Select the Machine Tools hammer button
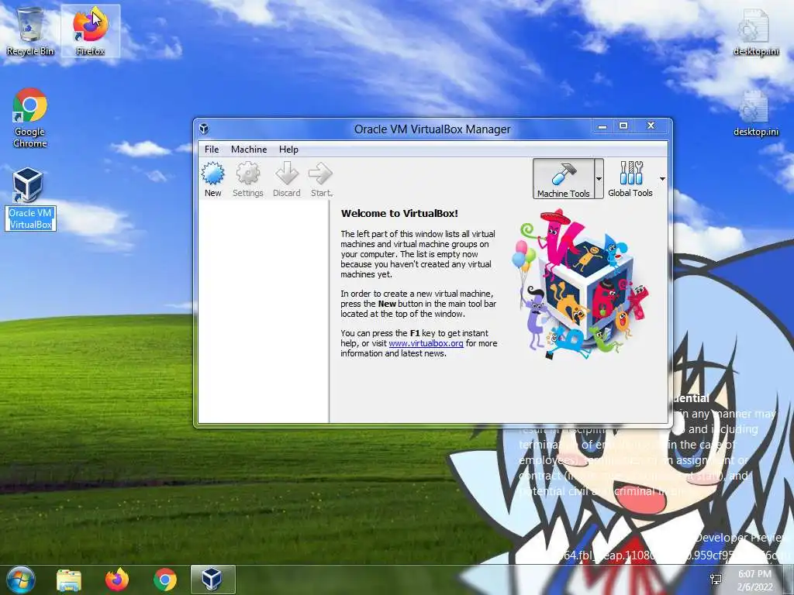 click(563, 179)
